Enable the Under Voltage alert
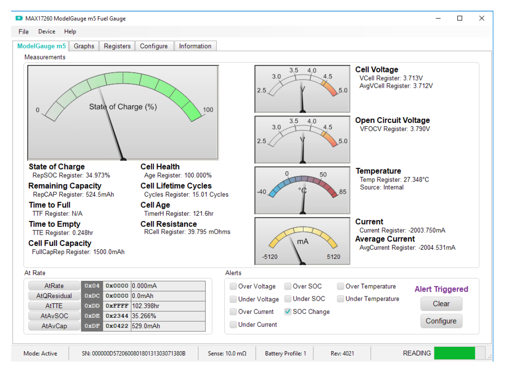505x370 pixels. (233, 299)
